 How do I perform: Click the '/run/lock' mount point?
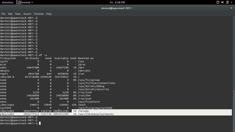tap(85, 92)
